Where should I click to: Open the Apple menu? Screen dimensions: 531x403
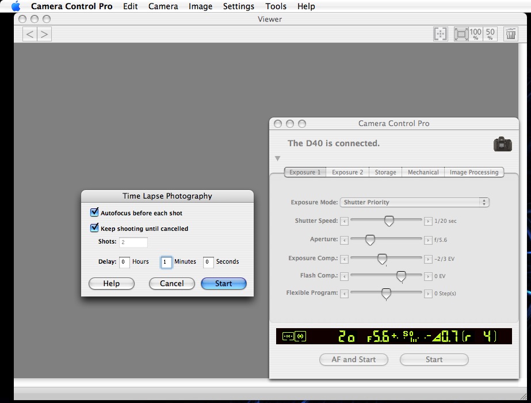point(16,6)
